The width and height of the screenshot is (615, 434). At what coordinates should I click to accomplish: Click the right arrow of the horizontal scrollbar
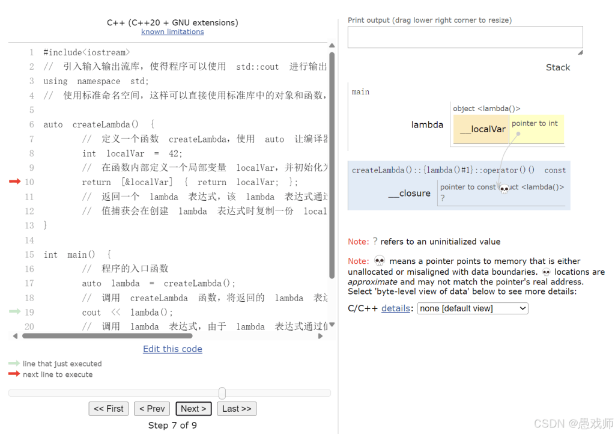321,337
